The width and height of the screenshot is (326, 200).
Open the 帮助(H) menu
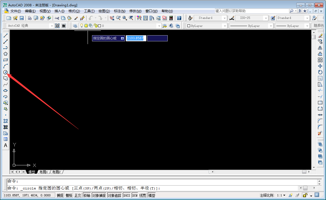[167, 11]
